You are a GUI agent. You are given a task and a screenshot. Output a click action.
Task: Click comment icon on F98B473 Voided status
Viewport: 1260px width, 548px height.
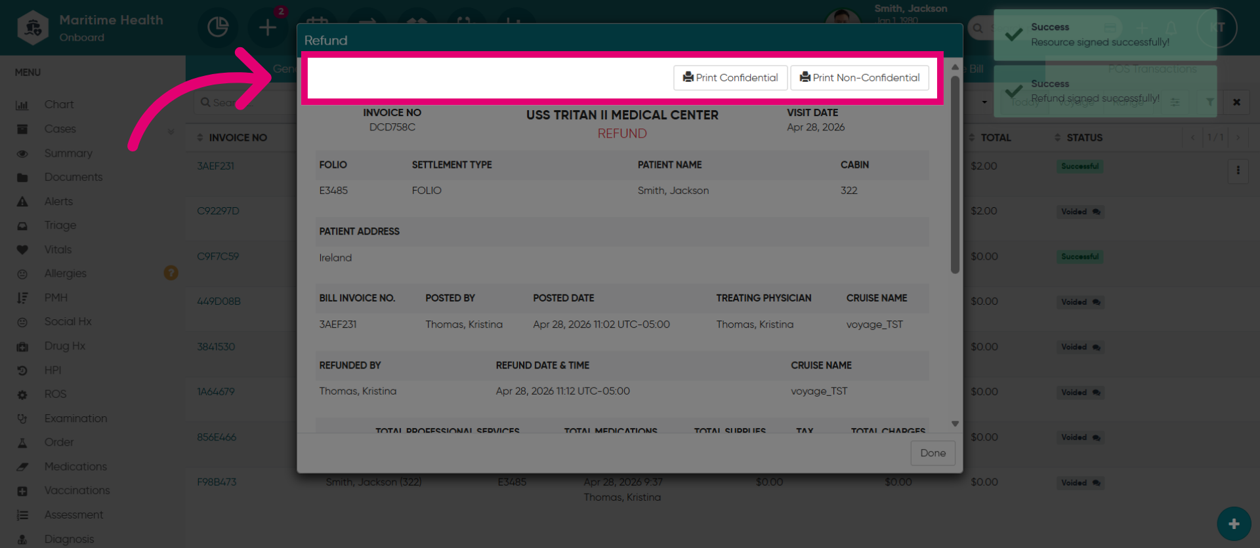pyautogui.click(x=1097, y=483)
